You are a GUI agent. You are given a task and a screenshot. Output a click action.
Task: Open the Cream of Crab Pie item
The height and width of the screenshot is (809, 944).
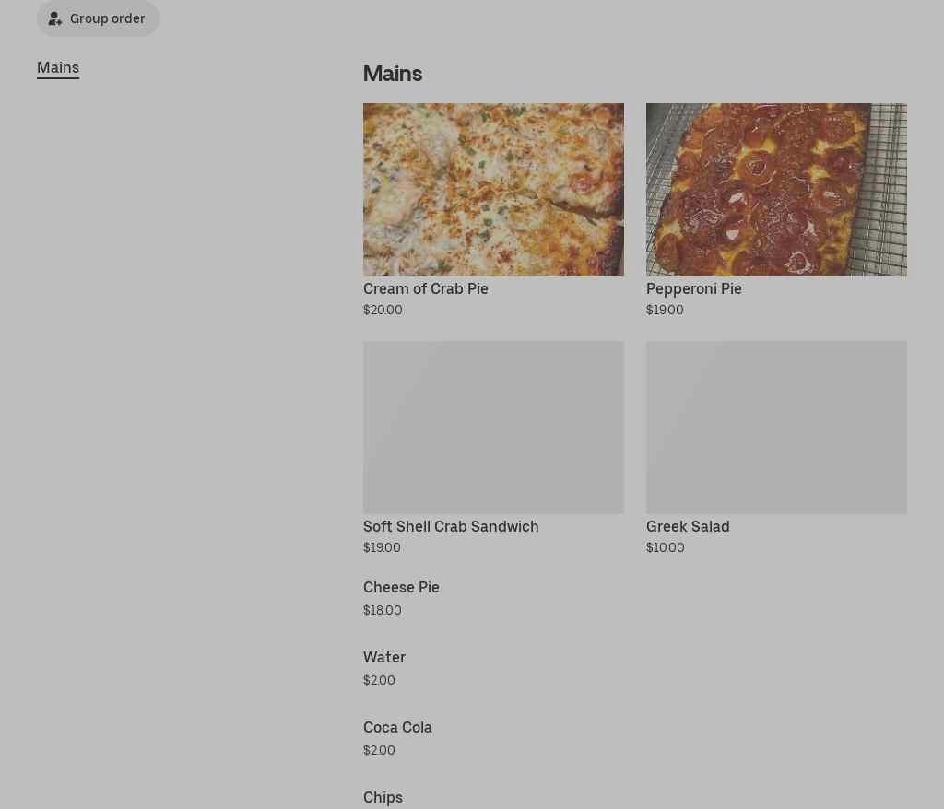[426, 288]
